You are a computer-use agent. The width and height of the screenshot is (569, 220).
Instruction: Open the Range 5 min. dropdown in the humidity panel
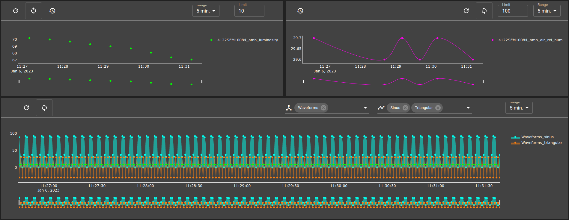[547, 11]
